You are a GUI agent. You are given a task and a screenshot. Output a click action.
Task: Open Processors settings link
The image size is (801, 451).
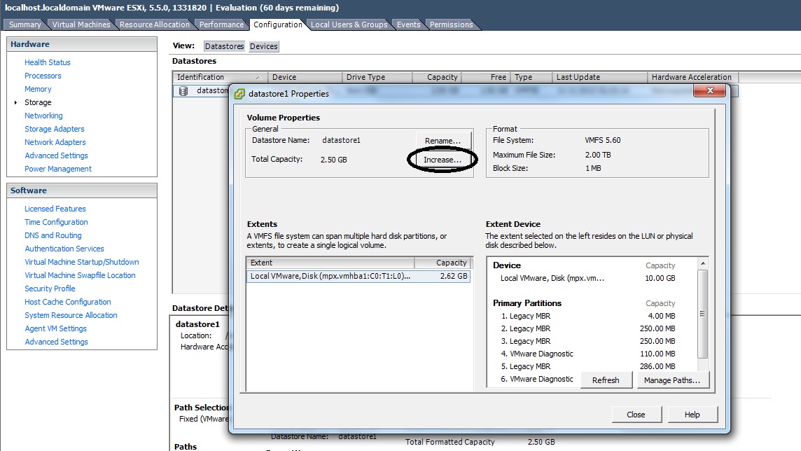43,76
